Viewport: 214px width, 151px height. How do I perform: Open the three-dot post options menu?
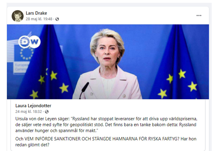[199, 15]
